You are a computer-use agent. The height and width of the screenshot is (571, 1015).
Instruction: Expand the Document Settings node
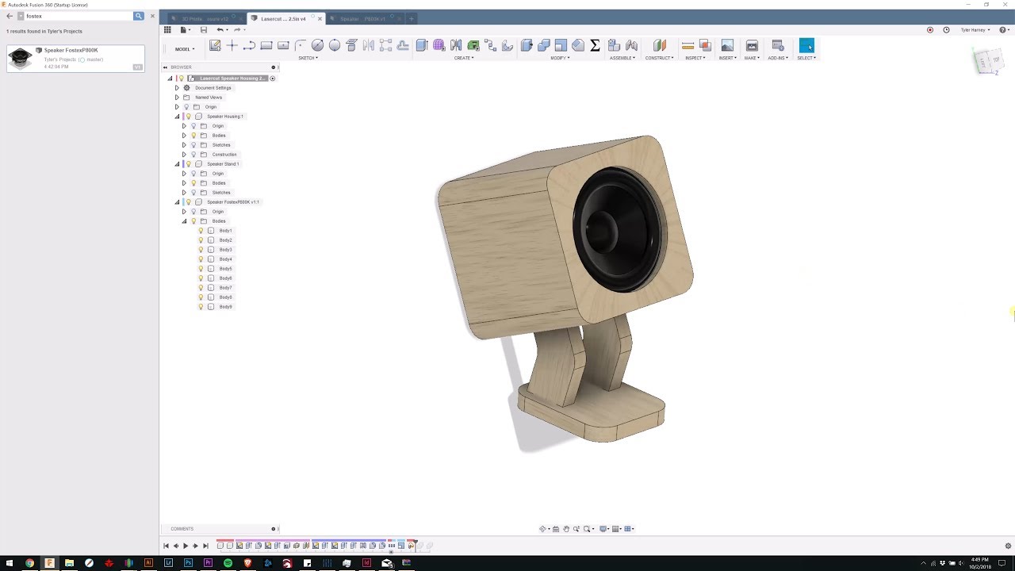click(177, 88)
